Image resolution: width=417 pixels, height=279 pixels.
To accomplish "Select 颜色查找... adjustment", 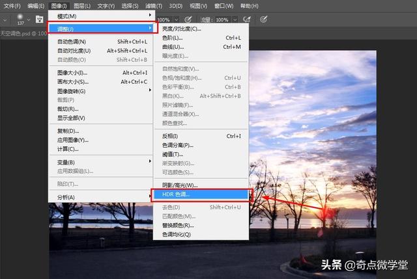I will [201, 123].
